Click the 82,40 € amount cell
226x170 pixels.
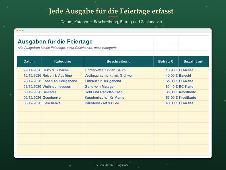click(166, 86)
